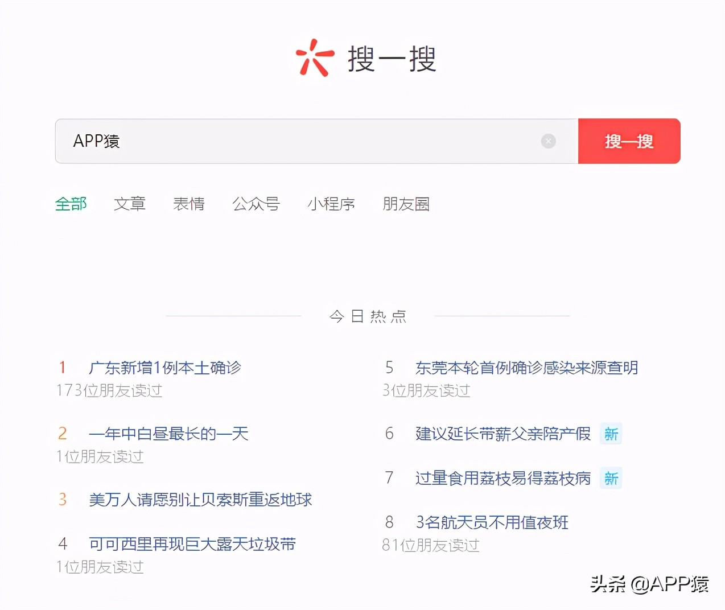Click inside the search input field
The height and width of the screenshot is (610, 725).
[285, 141]
